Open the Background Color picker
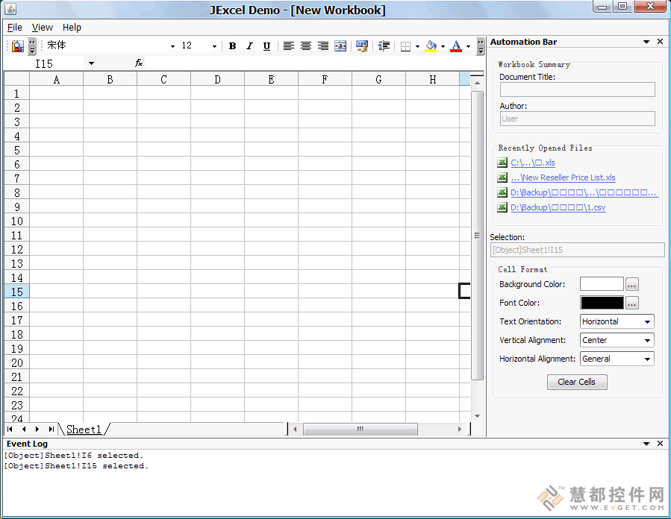Viewport: 671px width, 519px height. pyautogui.click(x=631, y=284)
